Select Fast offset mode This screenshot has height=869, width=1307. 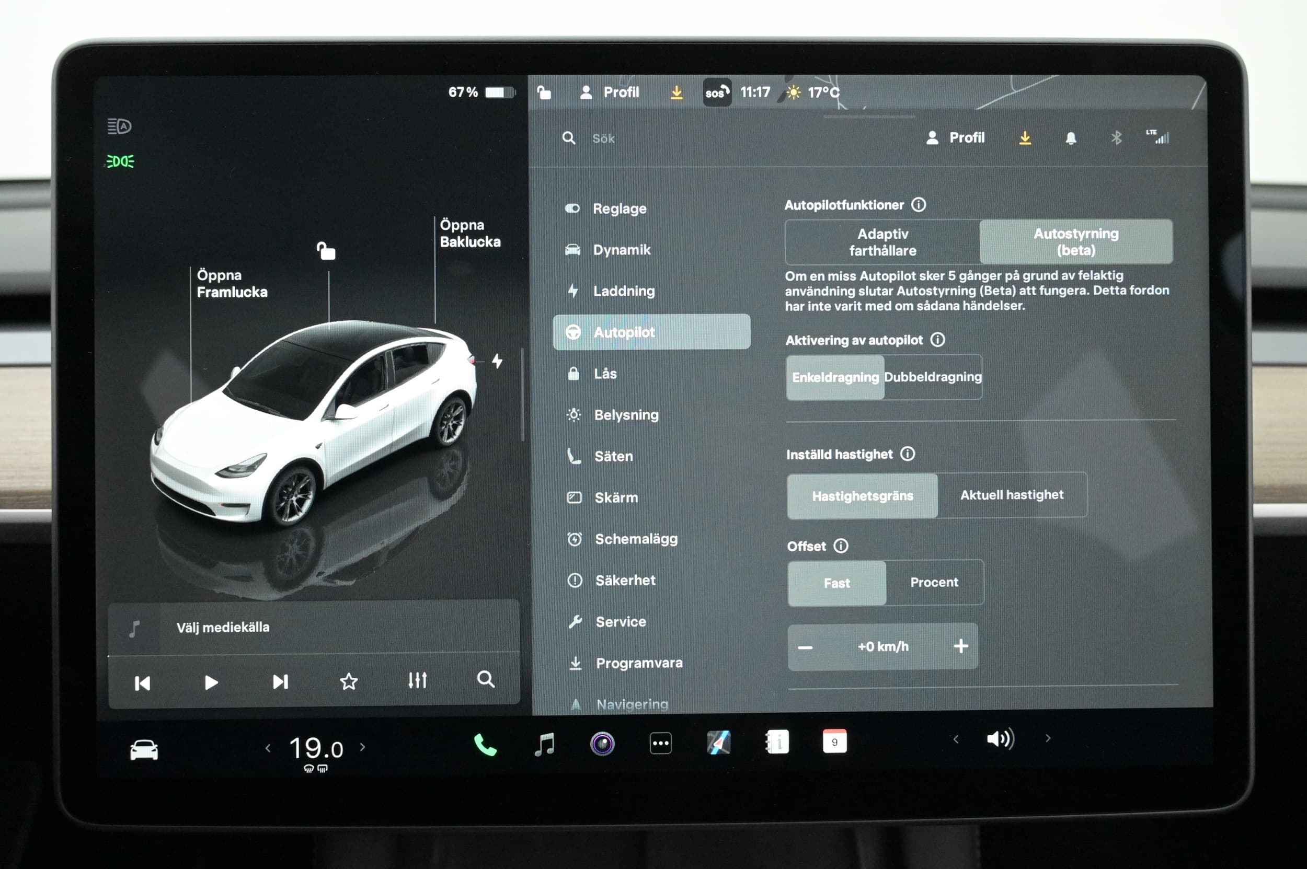pyautogui.click(x=837, y=583)
